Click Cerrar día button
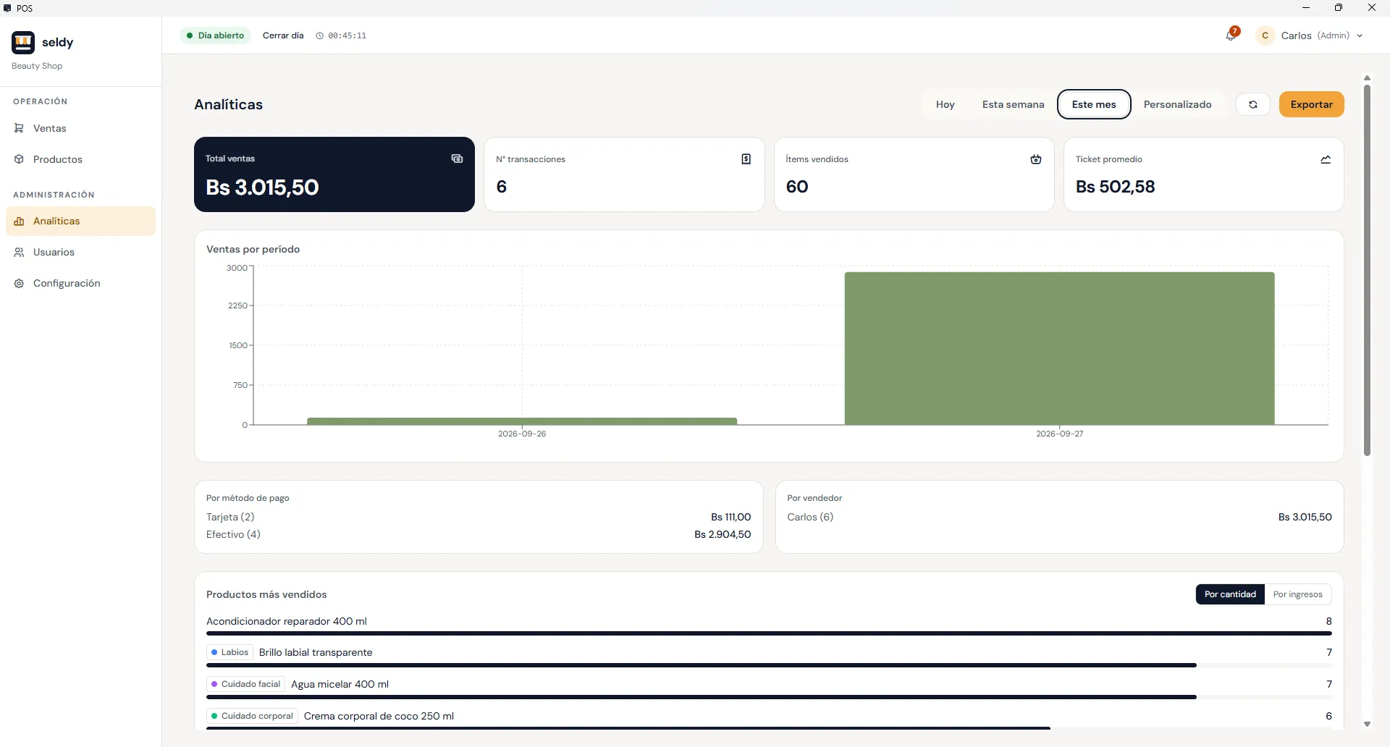1390x747 pixels. [x=283, y=35]
